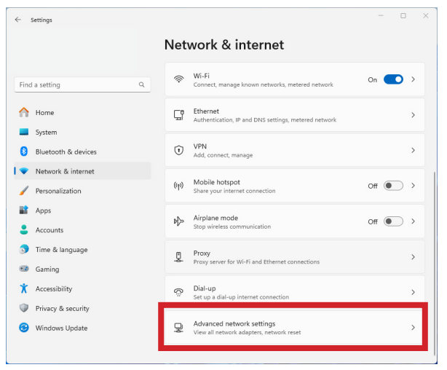
Task: Click 'Add, connect, manage' text
Action: tap(223, 155)
